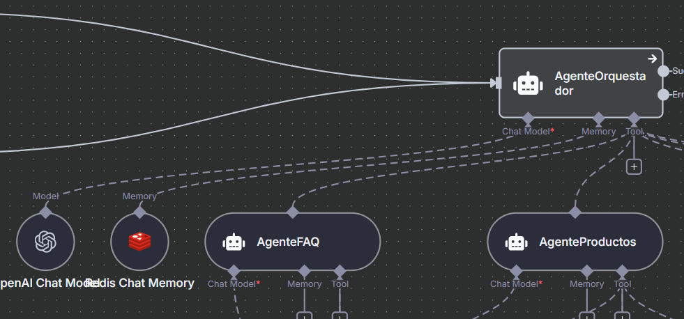
Task: Click the Redis Memory output diamond
Action: click(139, 212)
